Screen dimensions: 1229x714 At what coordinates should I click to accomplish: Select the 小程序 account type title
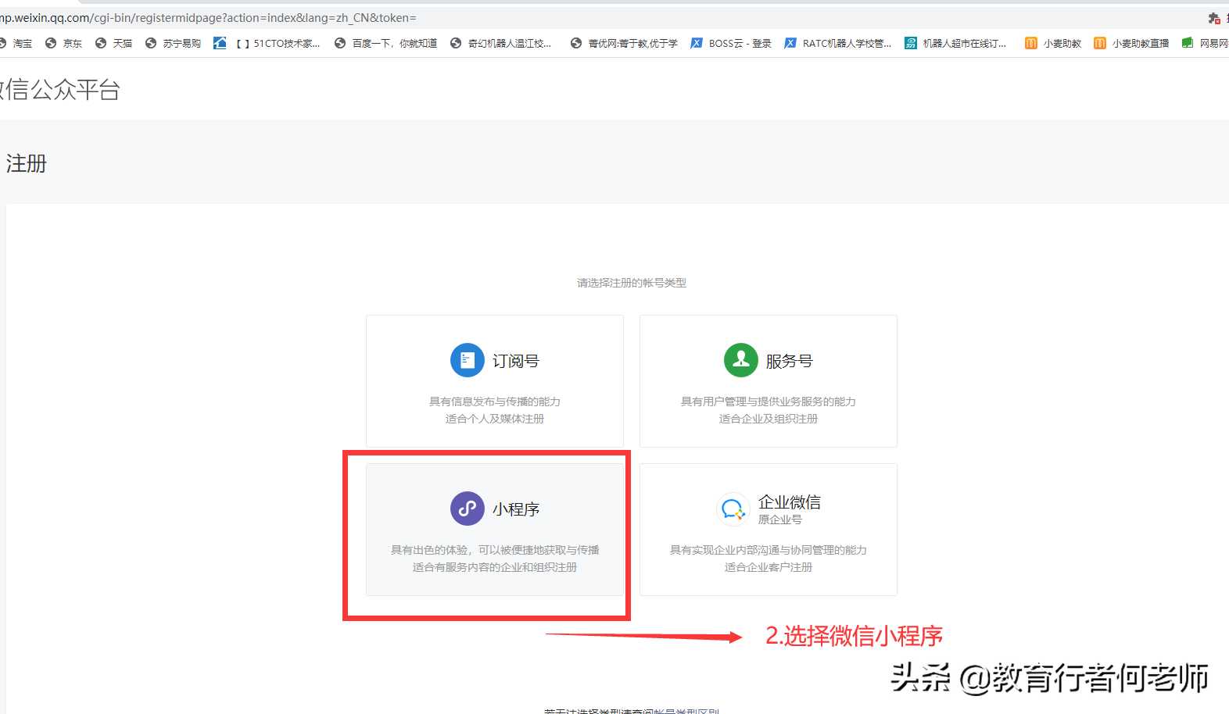(516, 509)
